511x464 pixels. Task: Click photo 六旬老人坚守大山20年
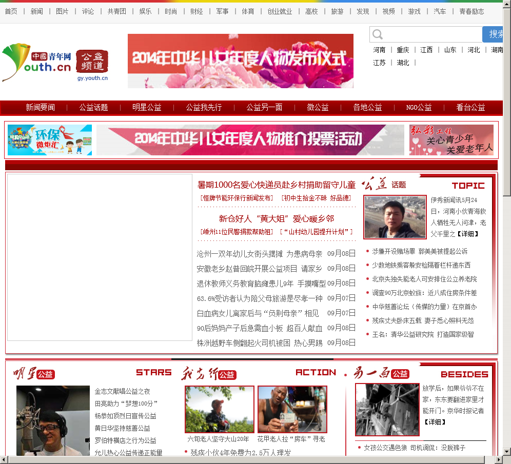(219, 409)
